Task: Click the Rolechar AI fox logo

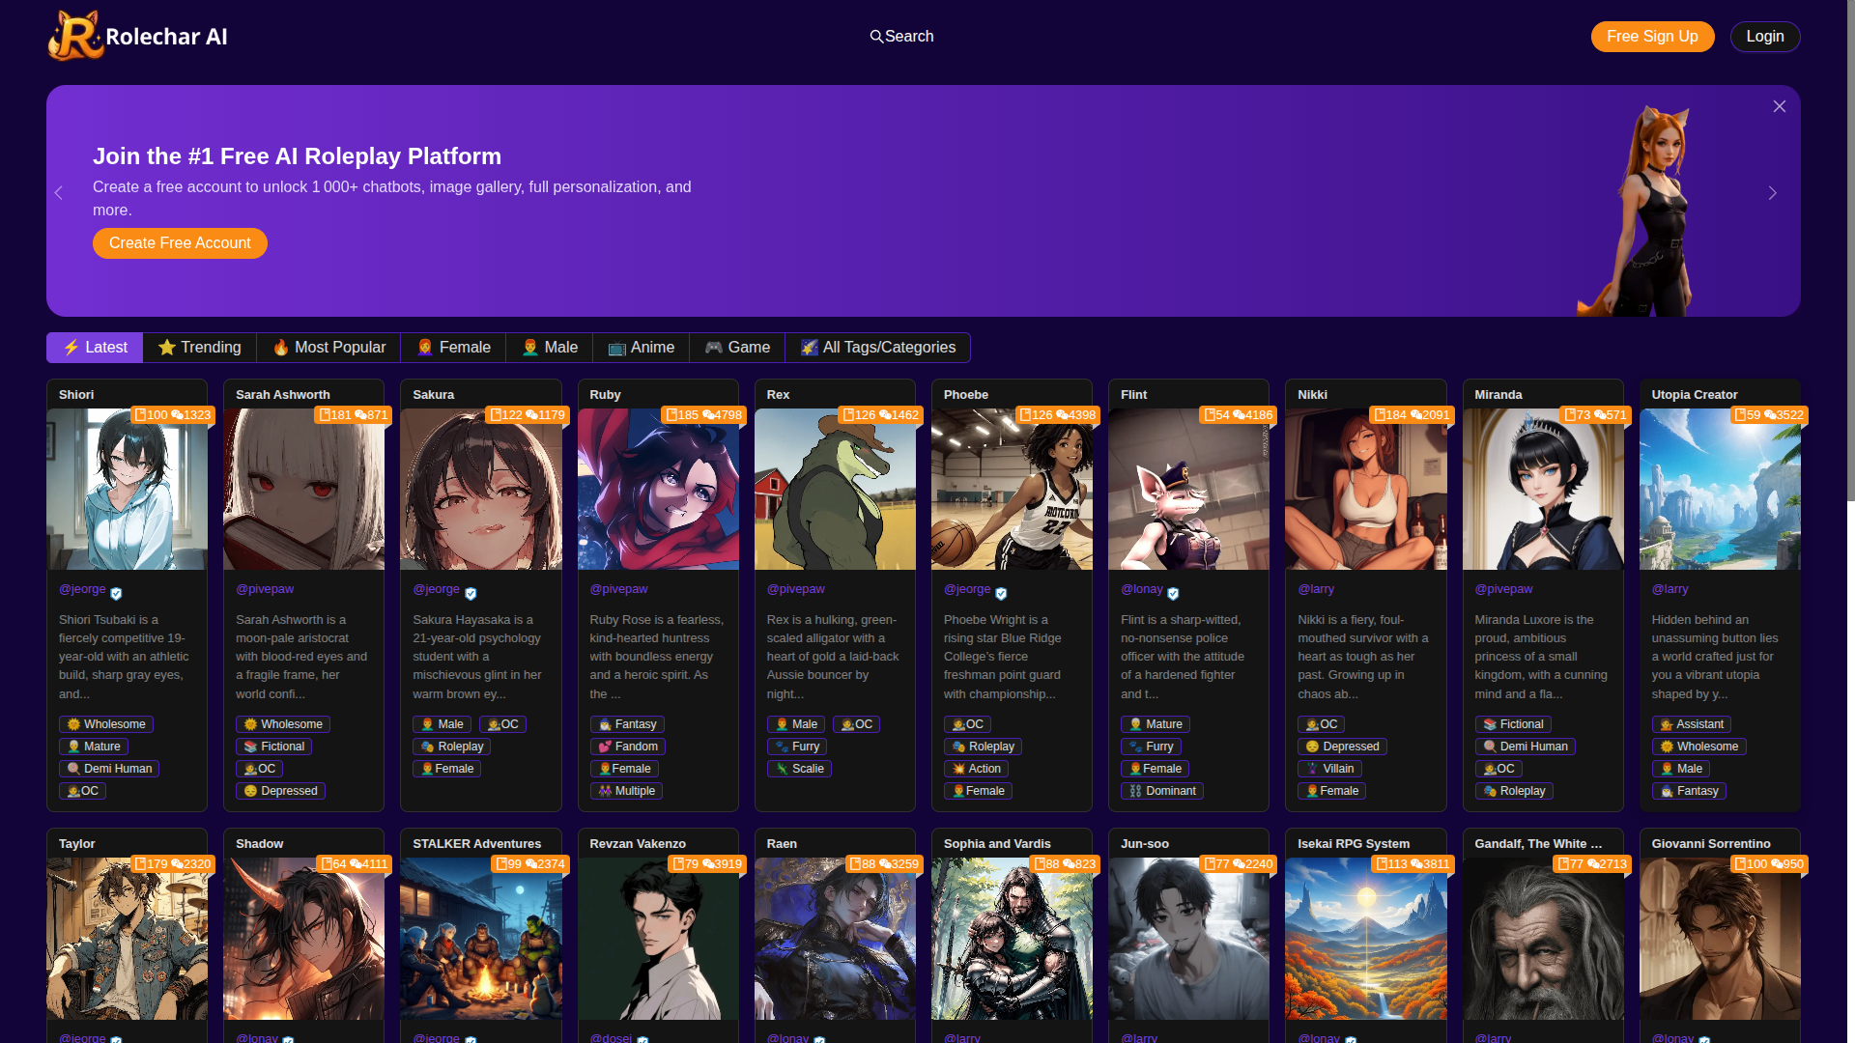Action: click(75, 37)
